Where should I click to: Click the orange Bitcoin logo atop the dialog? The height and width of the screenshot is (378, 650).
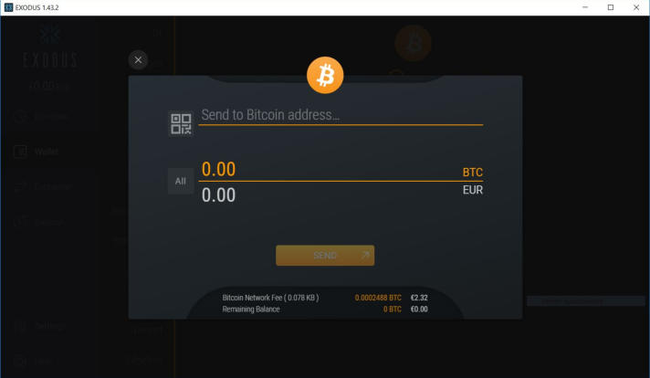coord(325,75)
